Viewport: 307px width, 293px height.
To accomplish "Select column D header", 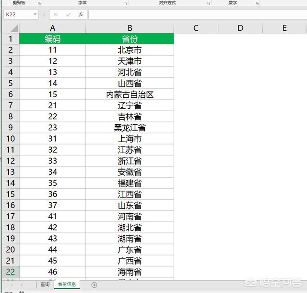I will click(x=240, y=28).
